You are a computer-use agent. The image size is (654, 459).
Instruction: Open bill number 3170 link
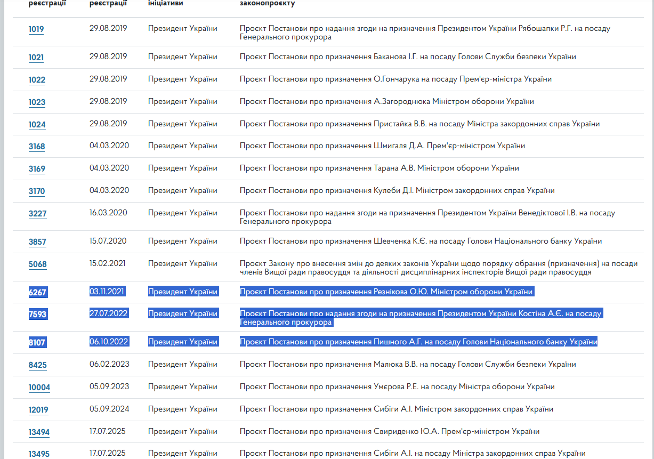(37, 191)
